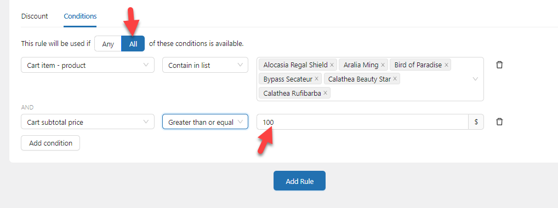558x208 pixels.
Task: Open the Greater than or equal dropdown
Action: [x=206, y=122]
